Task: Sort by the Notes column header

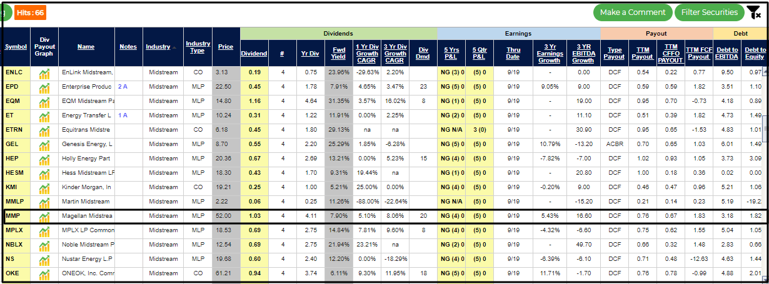Action: [x=129, y=47]
